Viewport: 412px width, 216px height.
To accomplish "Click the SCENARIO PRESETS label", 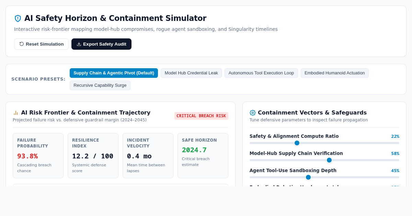I will (x=38, y=79).
